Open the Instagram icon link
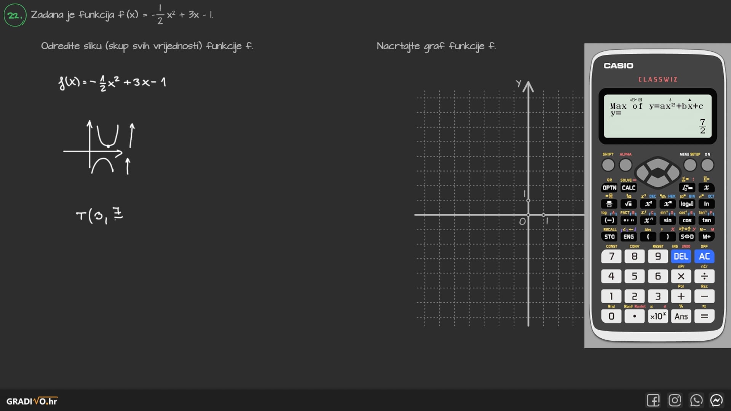The height and width of the screenshot is (411, 731). pyautogui.click(x=675, y=400)
